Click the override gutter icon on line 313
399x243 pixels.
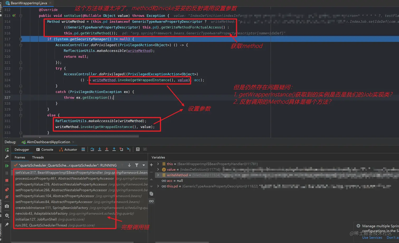(x=14, y=16)
